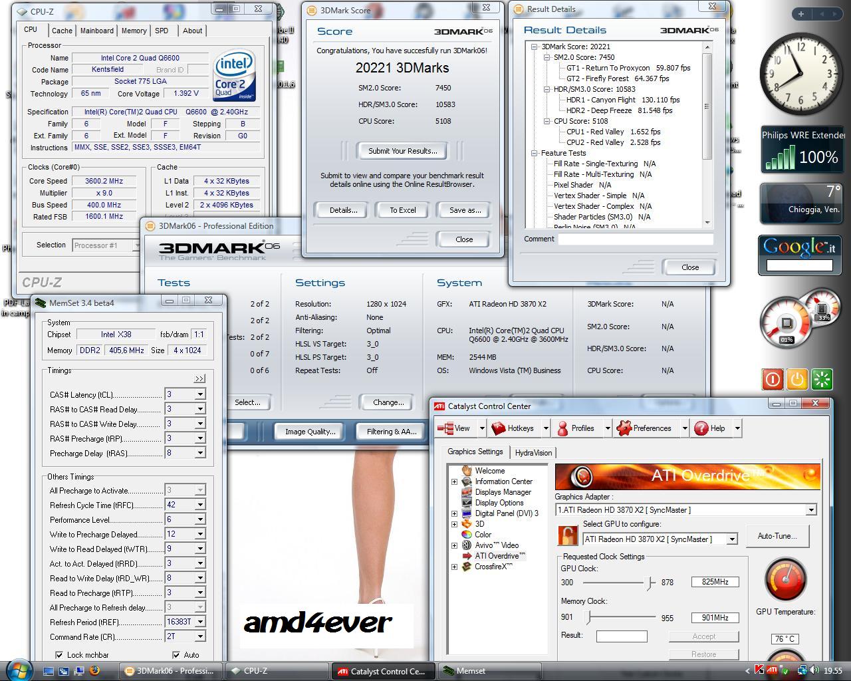This screenshot has height=681, width=851.
Task: Open the Graphics Adapter dropdown
Action: (810, 510)
